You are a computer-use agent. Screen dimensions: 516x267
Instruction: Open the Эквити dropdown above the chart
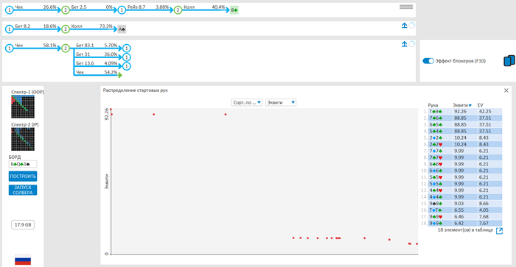(x=281, y=102)
